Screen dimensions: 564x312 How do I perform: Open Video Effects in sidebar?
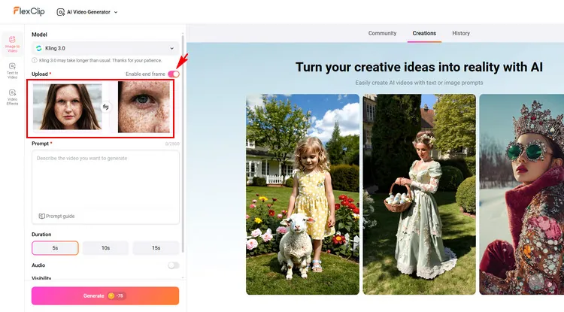click(12, 97)
